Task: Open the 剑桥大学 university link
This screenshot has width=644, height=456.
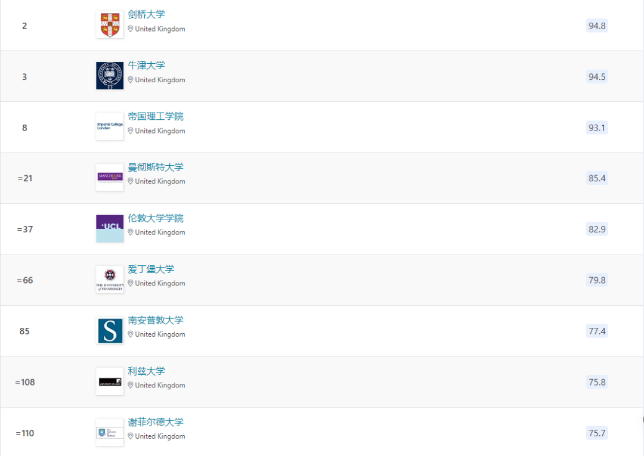Action: 145,14
